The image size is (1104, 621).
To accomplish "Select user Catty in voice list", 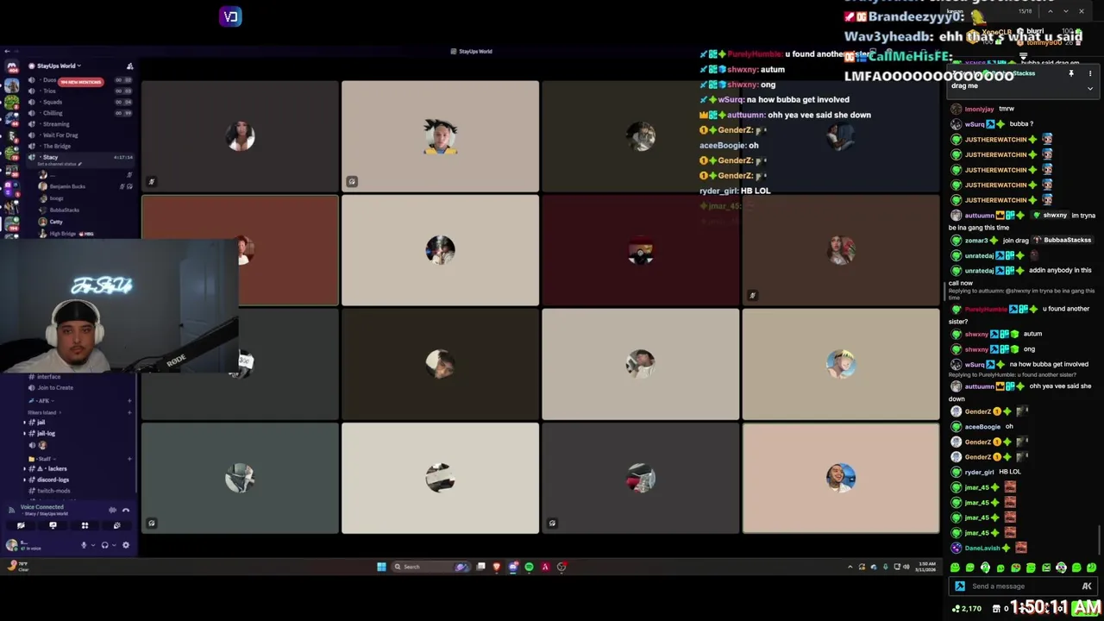I will 56,222.
